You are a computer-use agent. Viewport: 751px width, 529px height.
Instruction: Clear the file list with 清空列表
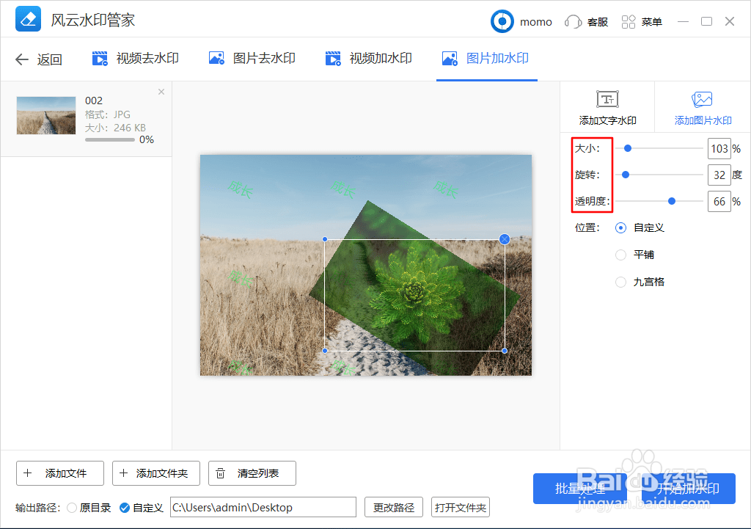pyautogui.click(x=252, y=473)
